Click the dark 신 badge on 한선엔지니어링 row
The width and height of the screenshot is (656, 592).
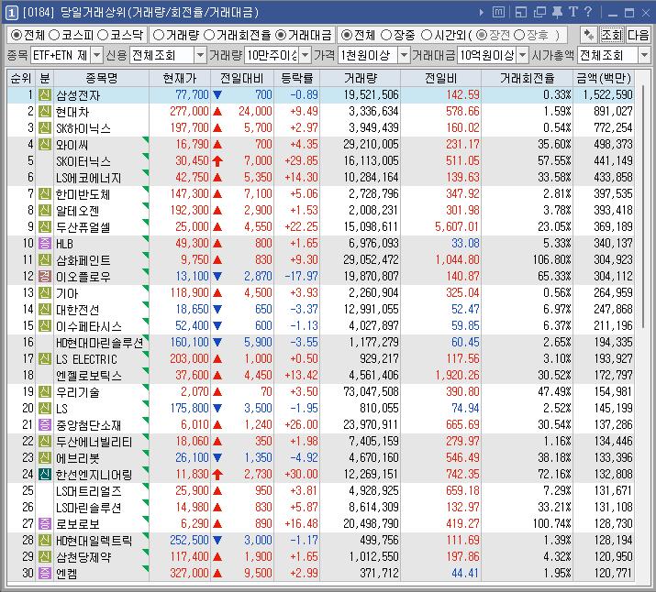45,474
